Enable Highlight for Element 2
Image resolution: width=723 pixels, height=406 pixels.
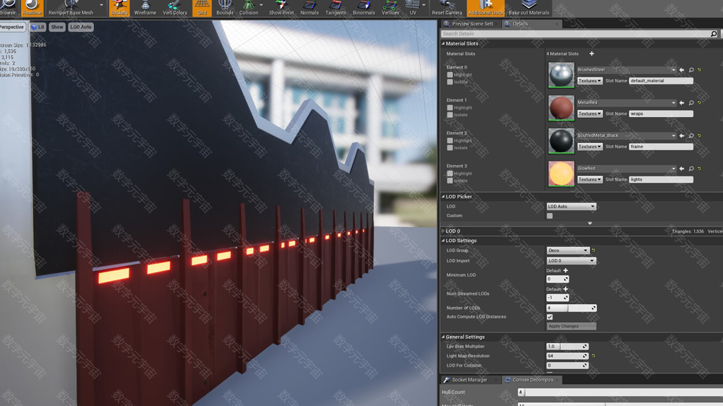[x=450, y=140]
